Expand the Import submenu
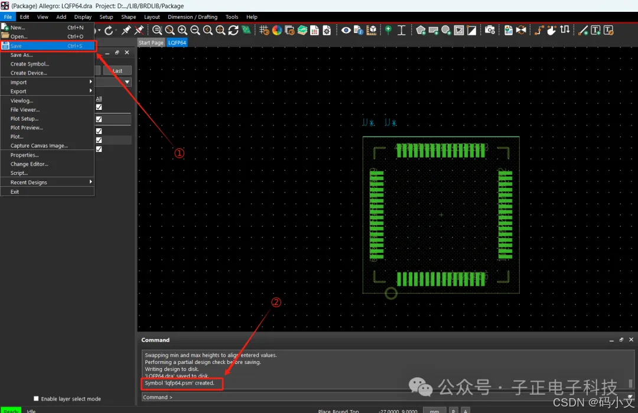The image size is (638, 413). click(x=47, y=82)
